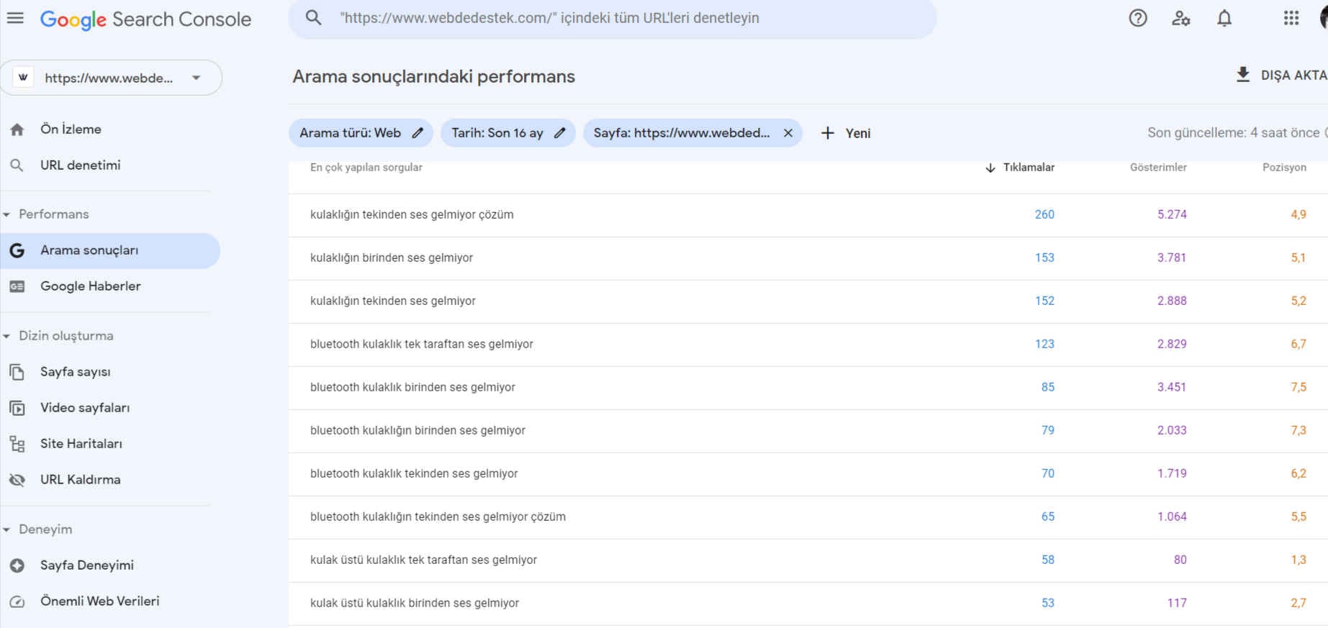The height and width of the screenshot is (628, 1328).
Task: Select query 'kulak üstü kulaklık birinden ses gelmiyor'
Action: [415, 603]
